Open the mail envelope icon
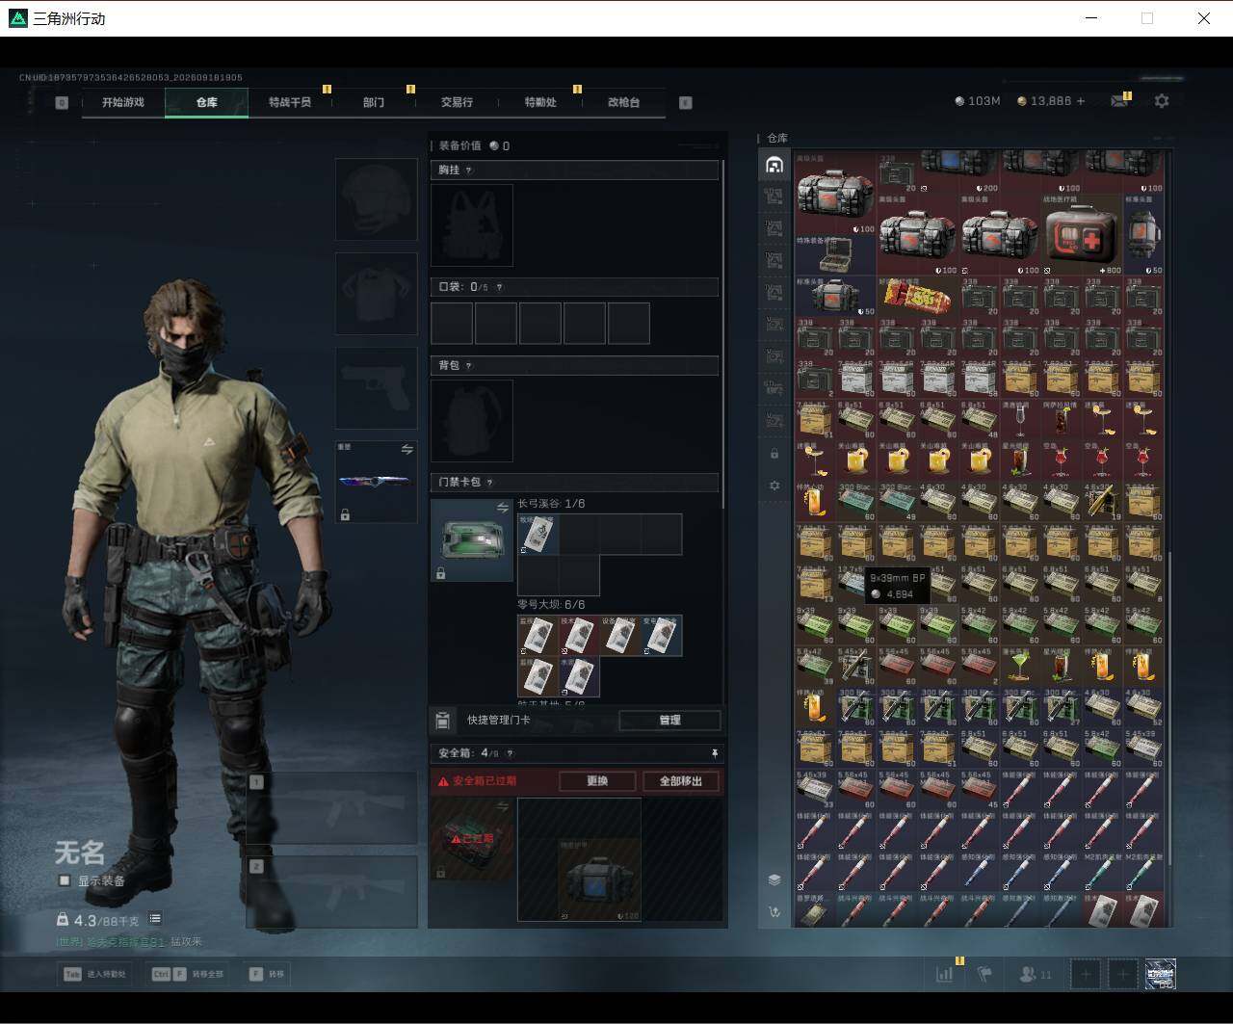Screen dimensions: 1233x1024 (x=1119, y=101)
